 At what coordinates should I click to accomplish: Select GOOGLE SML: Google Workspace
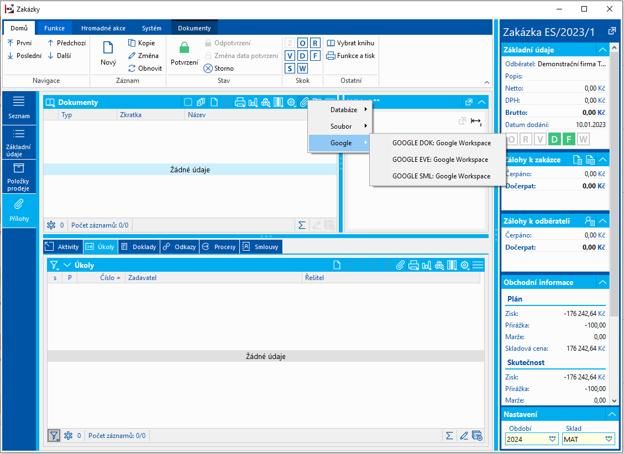point(437,176)
